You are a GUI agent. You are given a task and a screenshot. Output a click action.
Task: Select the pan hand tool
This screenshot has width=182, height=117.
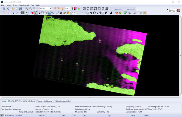[46, 13]
